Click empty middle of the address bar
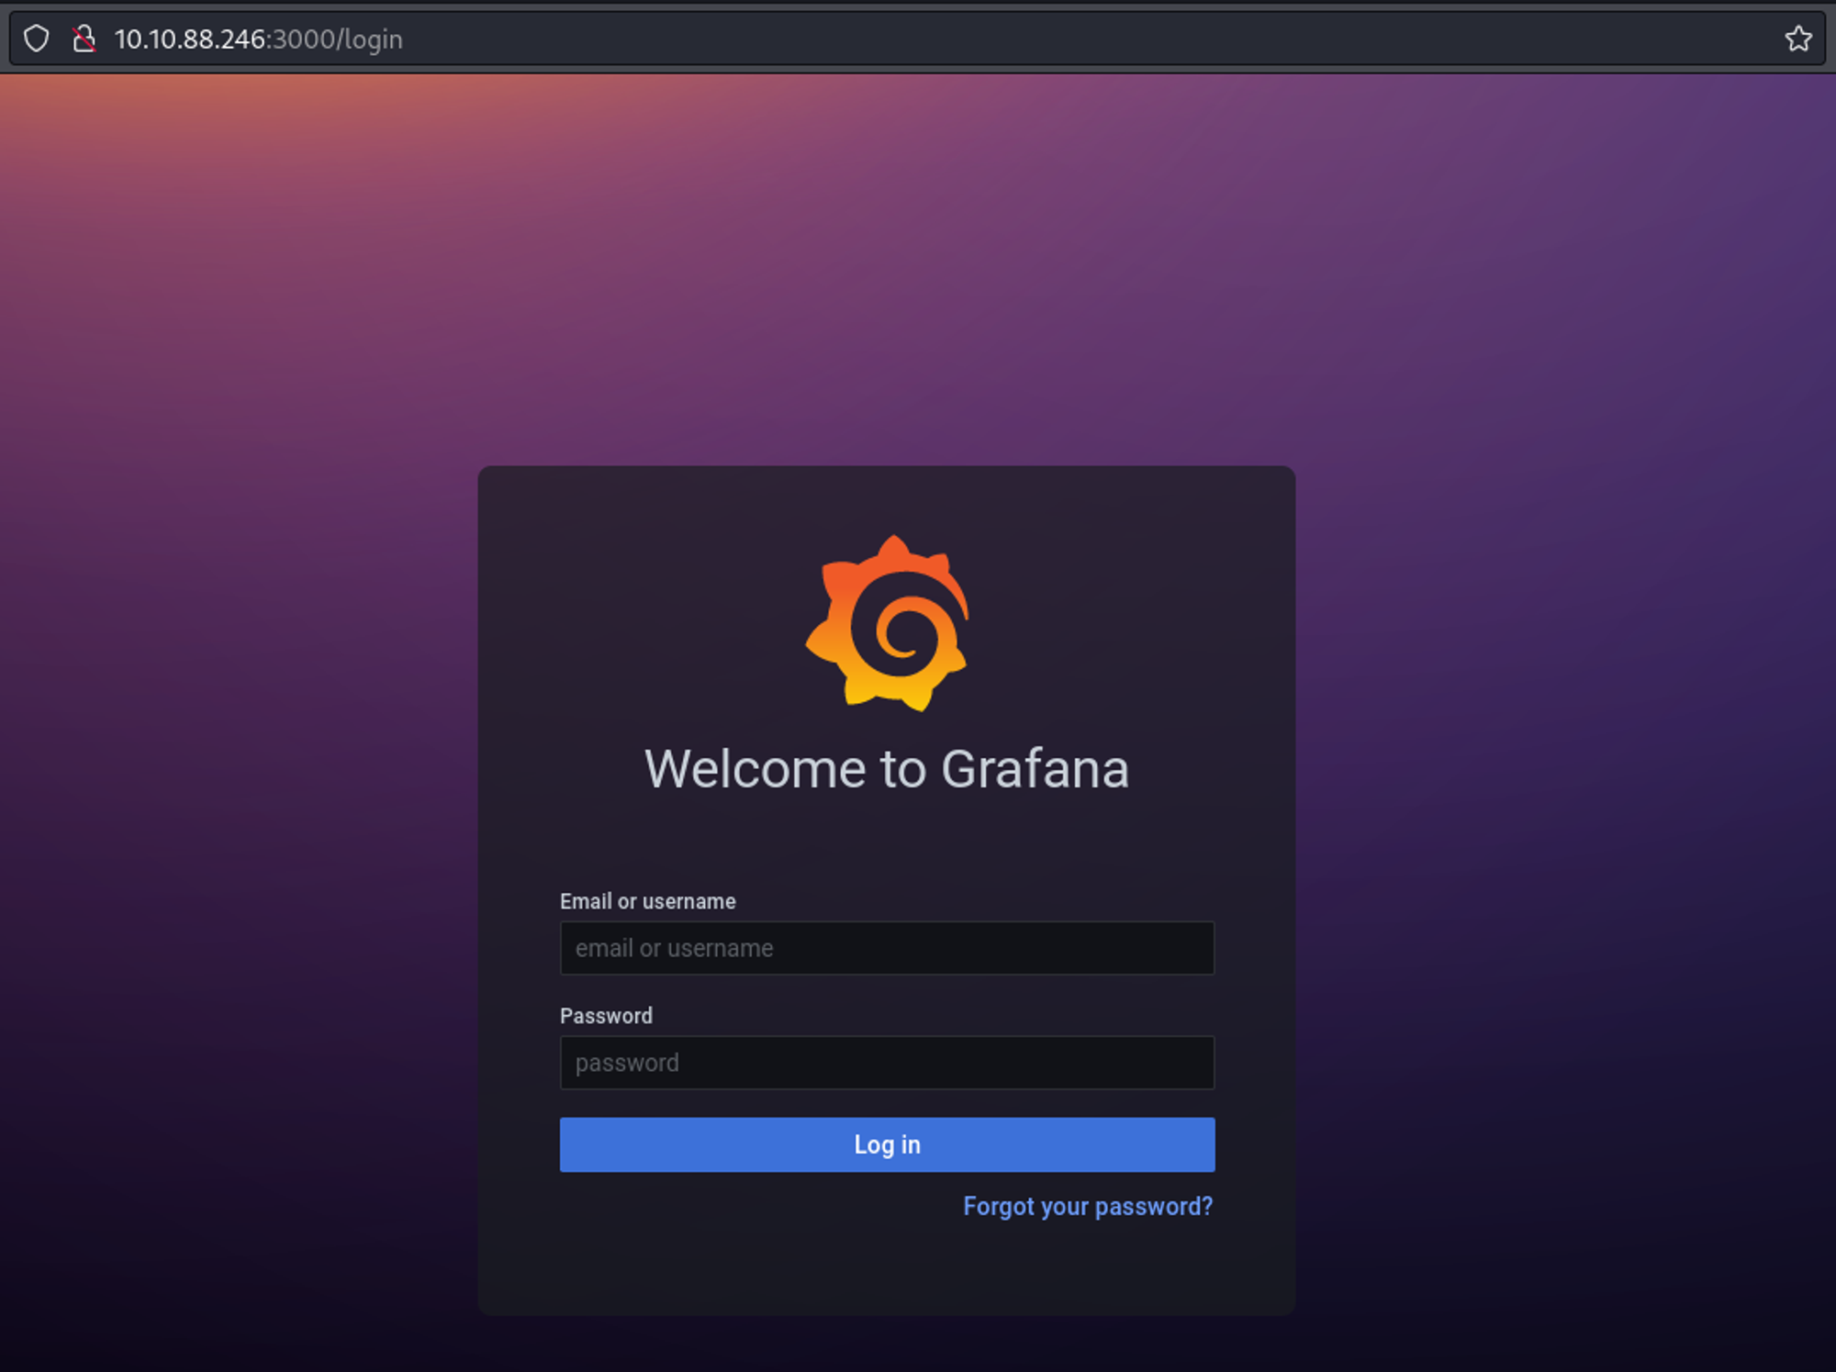This screenshot has height=1372, width=1836. (x=1010, y=39)
